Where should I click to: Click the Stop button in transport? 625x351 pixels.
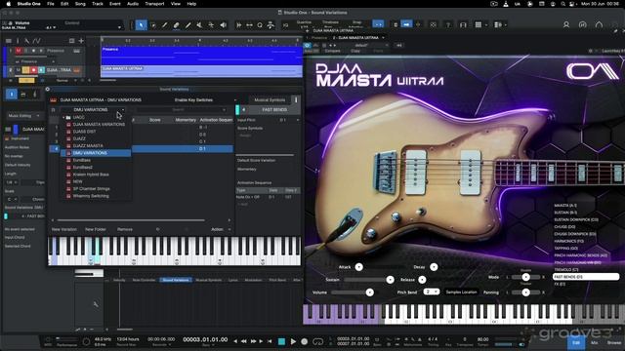coord(281,341)
